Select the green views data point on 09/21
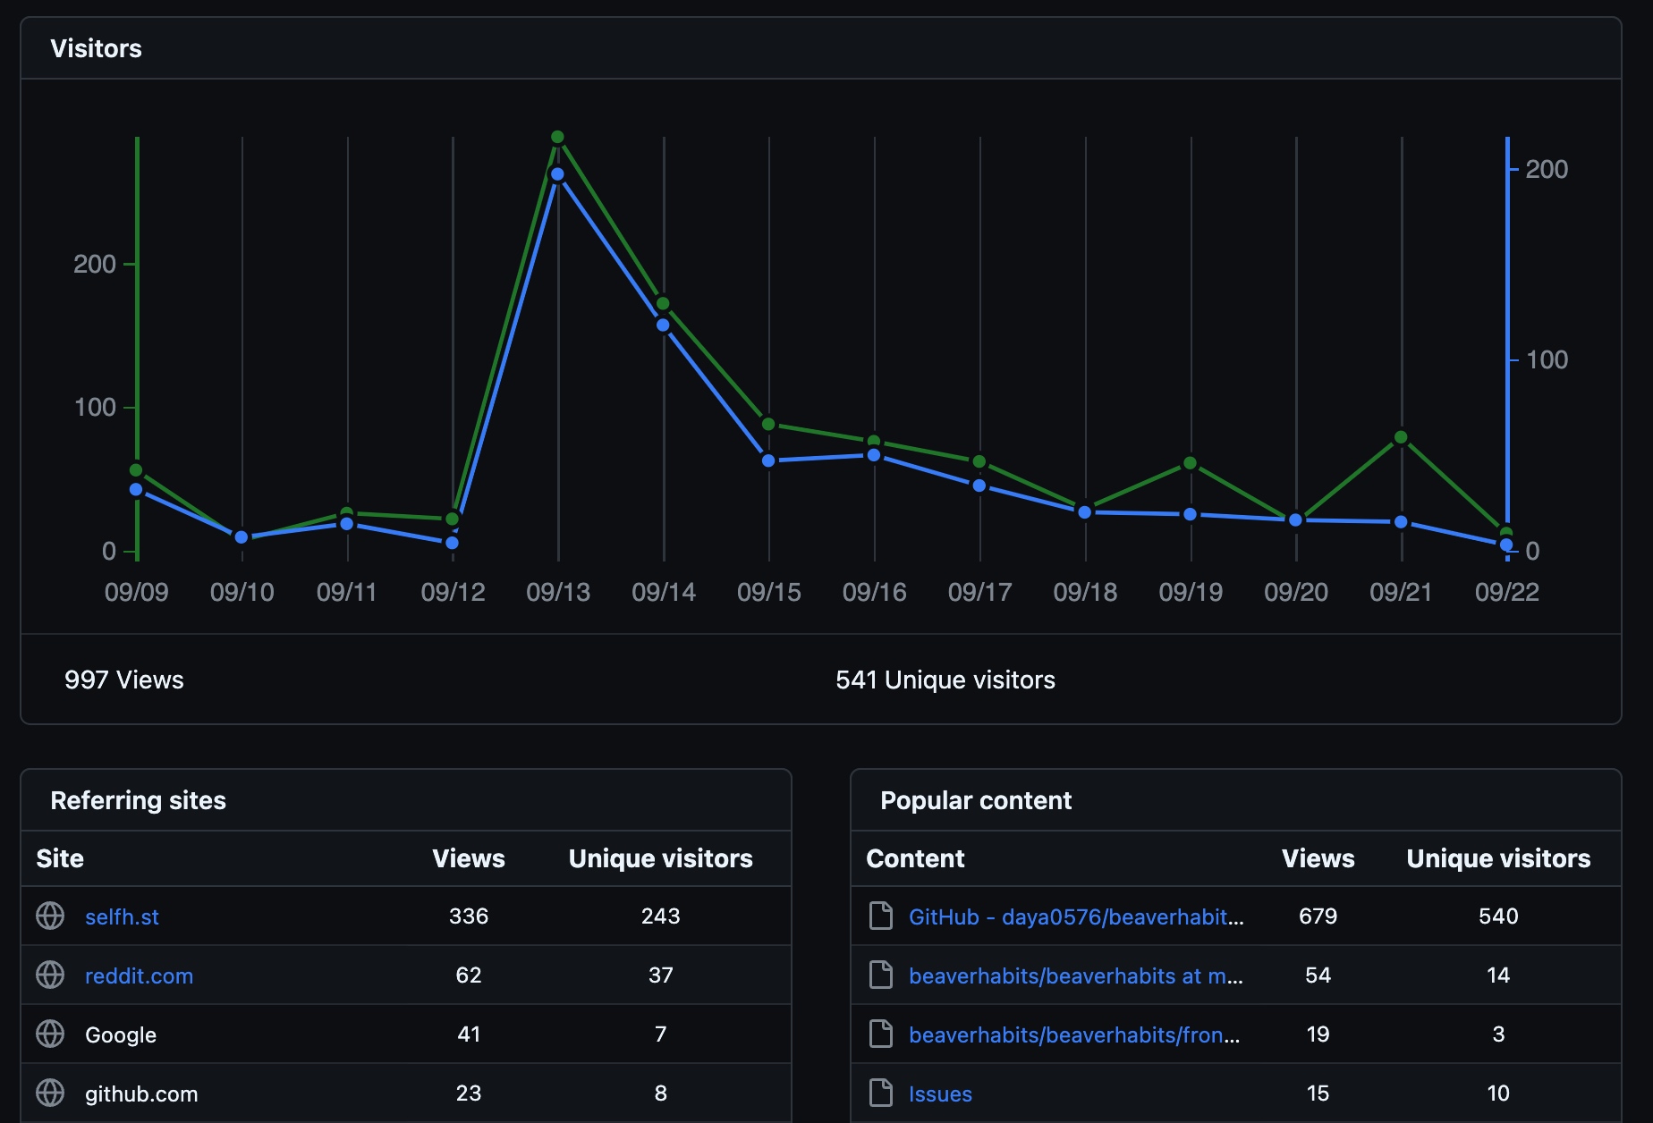The image size is (1653, 1123). coord(1401,438)
